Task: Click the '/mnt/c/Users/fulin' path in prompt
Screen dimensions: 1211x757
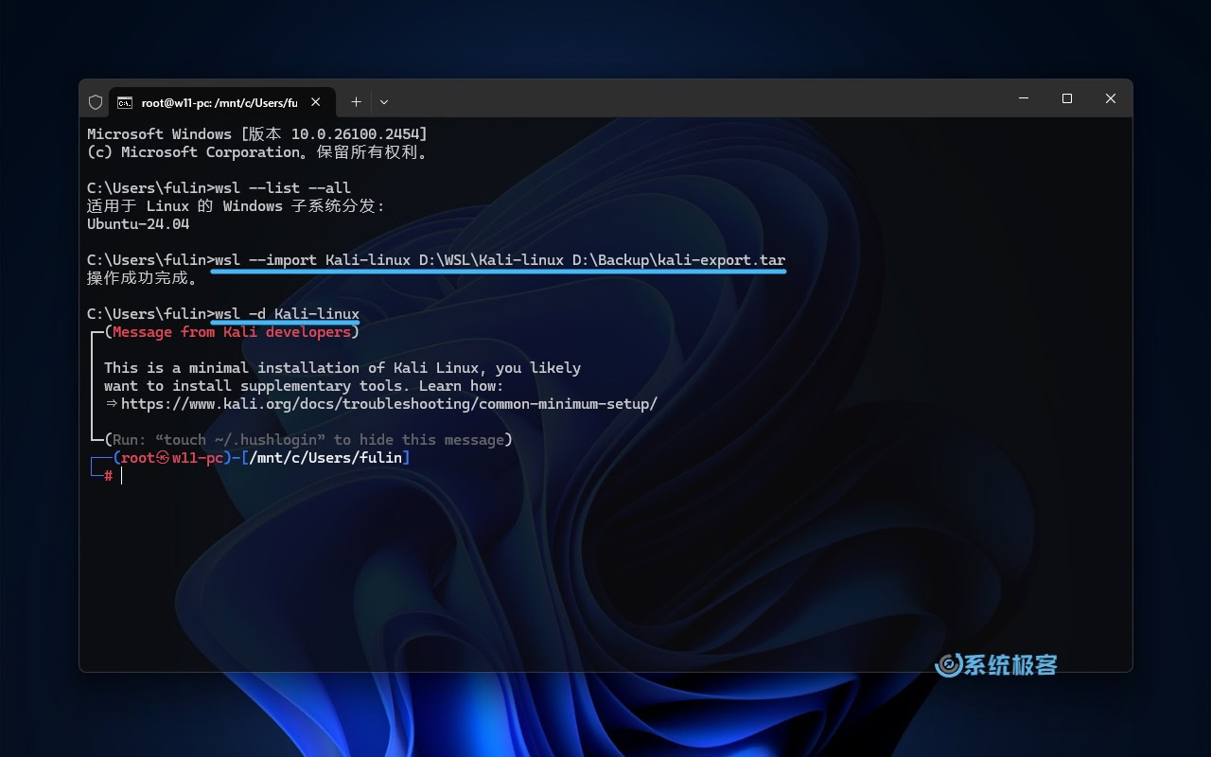Action: point(326,458)
